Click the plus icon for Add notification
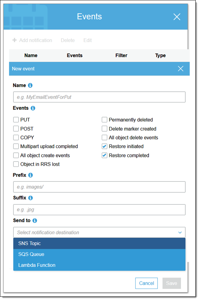The height and width of the screenshot is (300, 199). (x=14, y=40)
